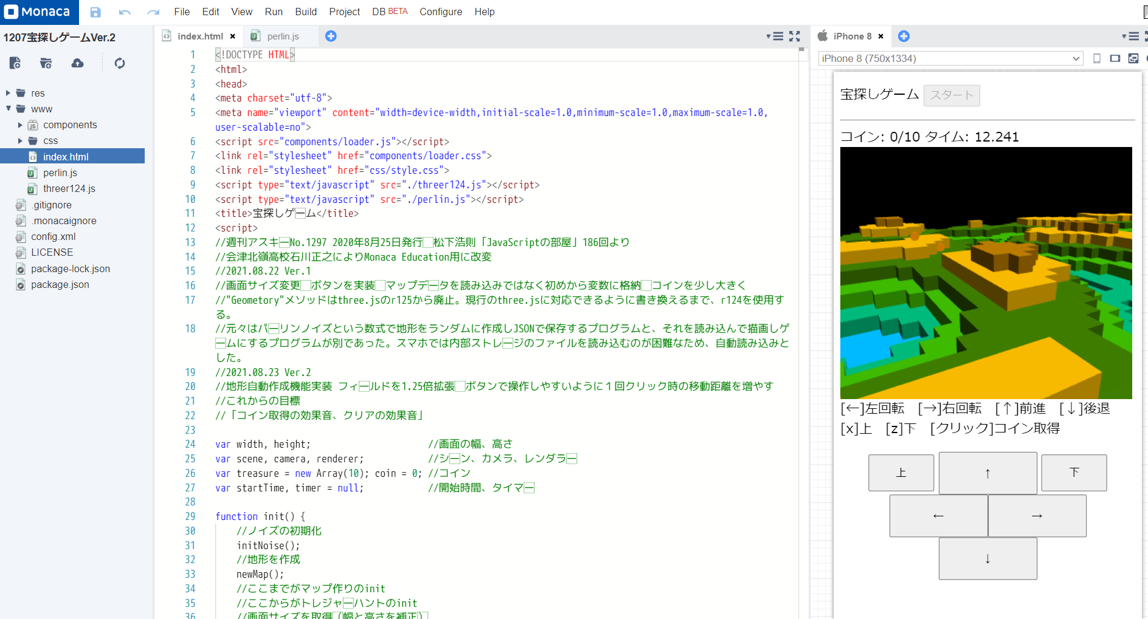1148x619 pixels.
Task: Create a new file in project panel
Action: 15,63
